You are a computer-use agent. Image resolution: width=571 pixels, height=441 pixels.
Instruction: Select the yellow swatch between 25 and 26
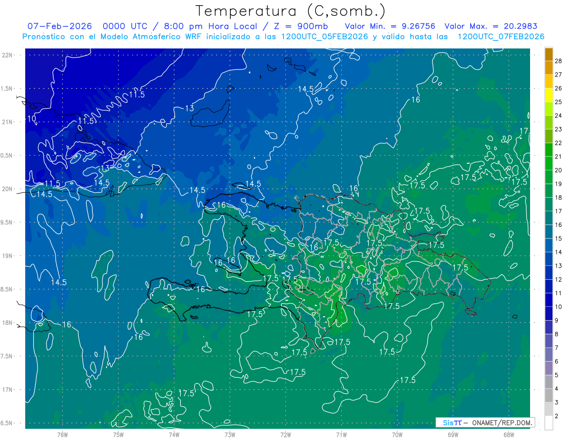[549, 95]
